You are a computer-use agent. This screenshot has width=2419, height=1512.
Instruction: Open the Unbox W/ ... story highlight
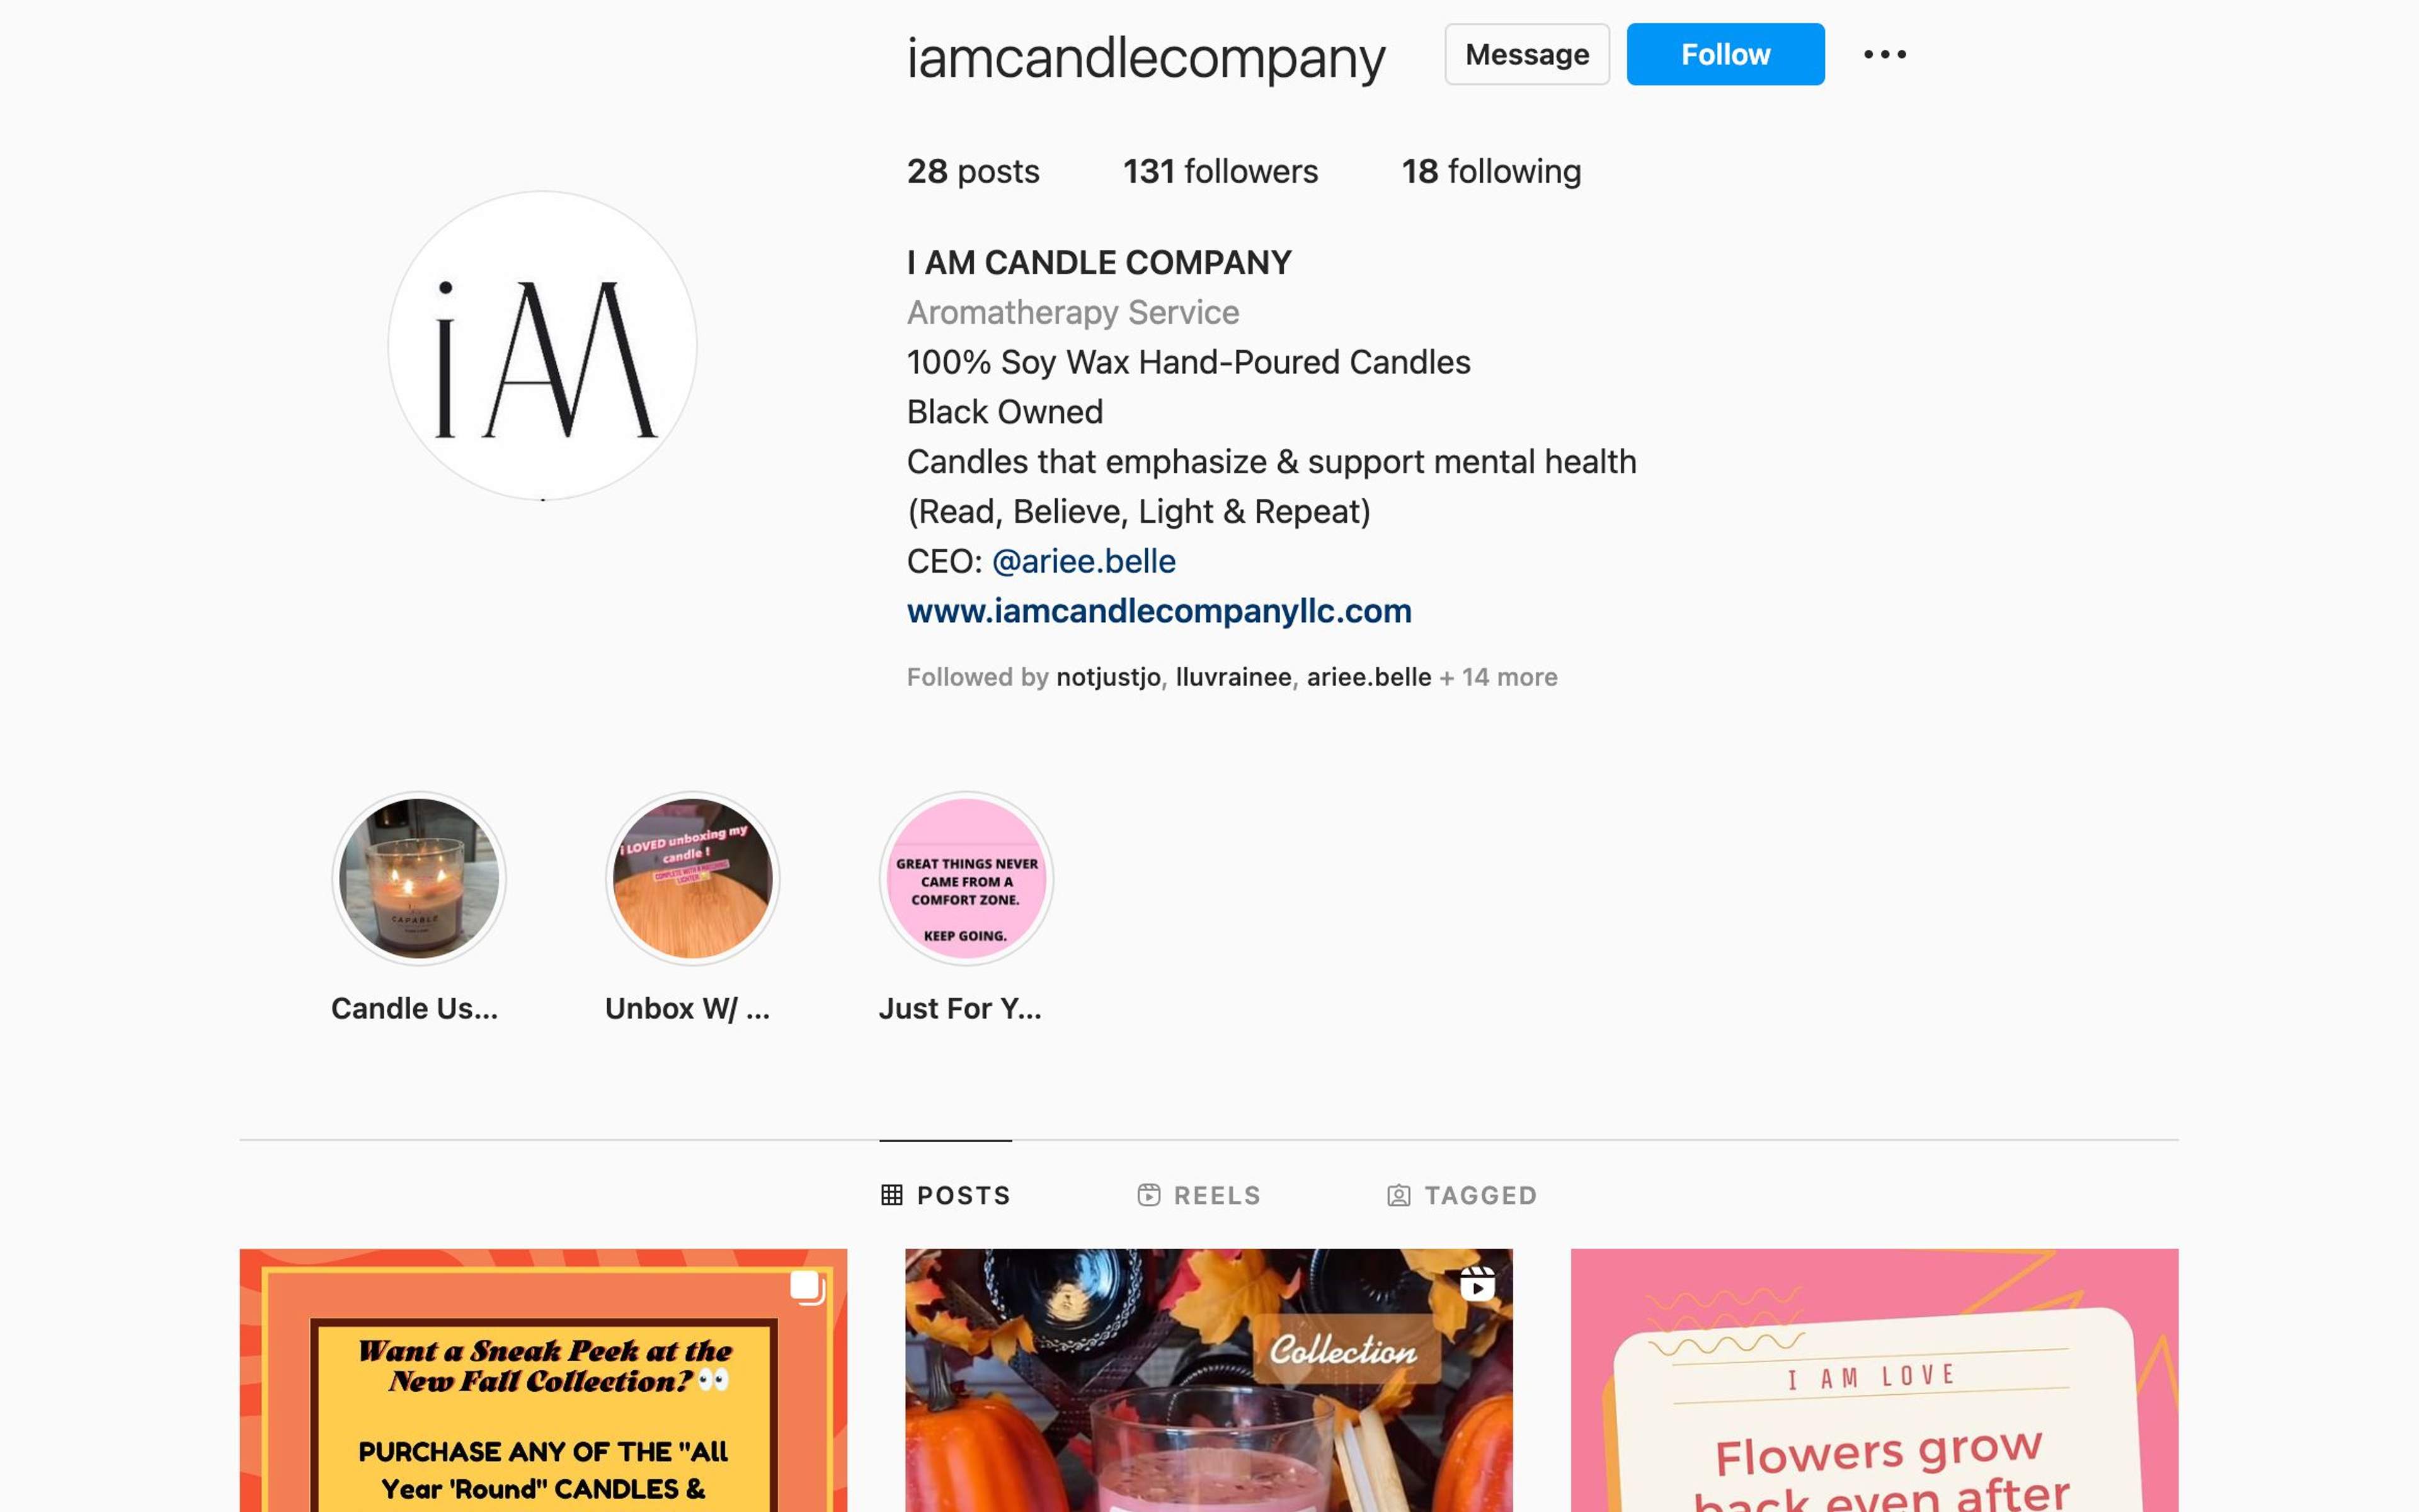tap(692, 878)
